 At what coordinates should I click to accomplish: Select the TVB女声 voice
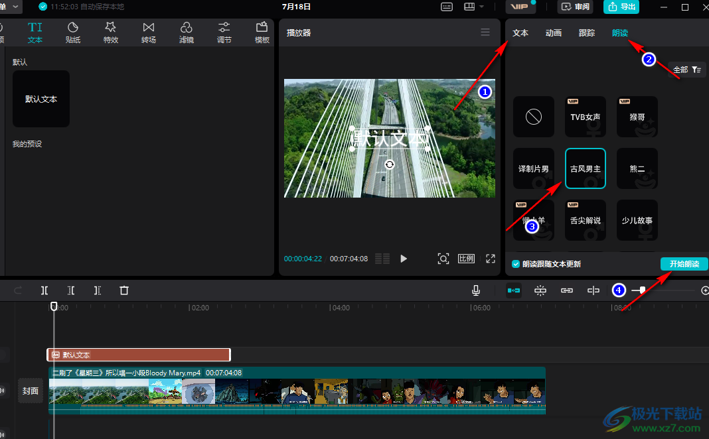click(585, 117)
